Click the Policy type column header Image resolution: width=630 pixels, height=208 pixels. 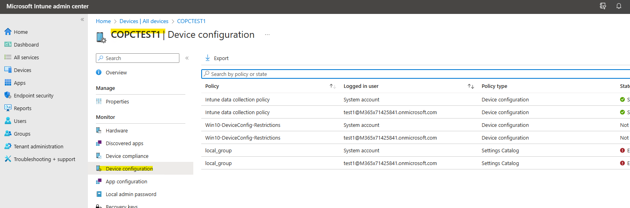(494, 86)
